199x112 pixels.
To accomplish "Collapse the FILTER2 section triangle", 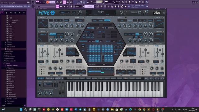I will point(155,31).
